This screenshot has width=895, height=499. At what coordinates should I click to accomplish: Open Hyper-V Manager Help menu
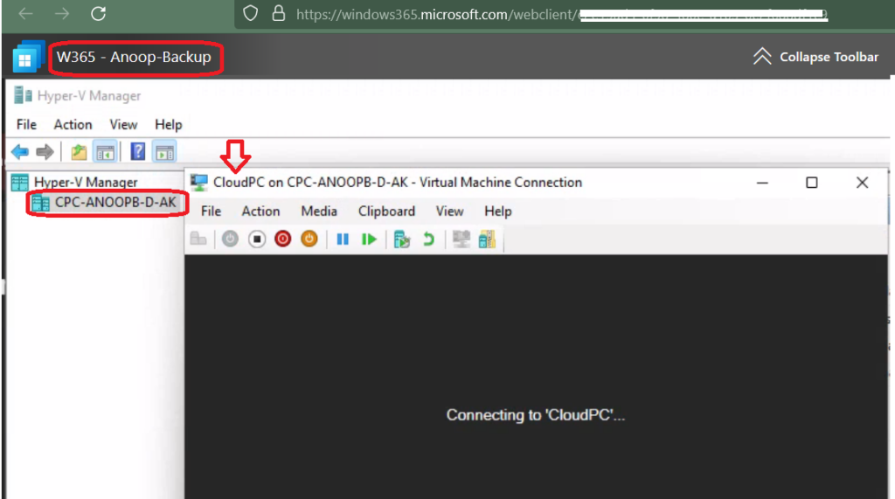coord(169,124)
